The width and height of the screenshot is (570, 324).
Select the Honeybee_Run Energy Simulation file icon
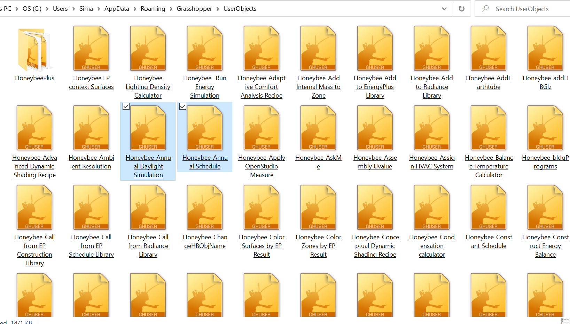[205, 48]
